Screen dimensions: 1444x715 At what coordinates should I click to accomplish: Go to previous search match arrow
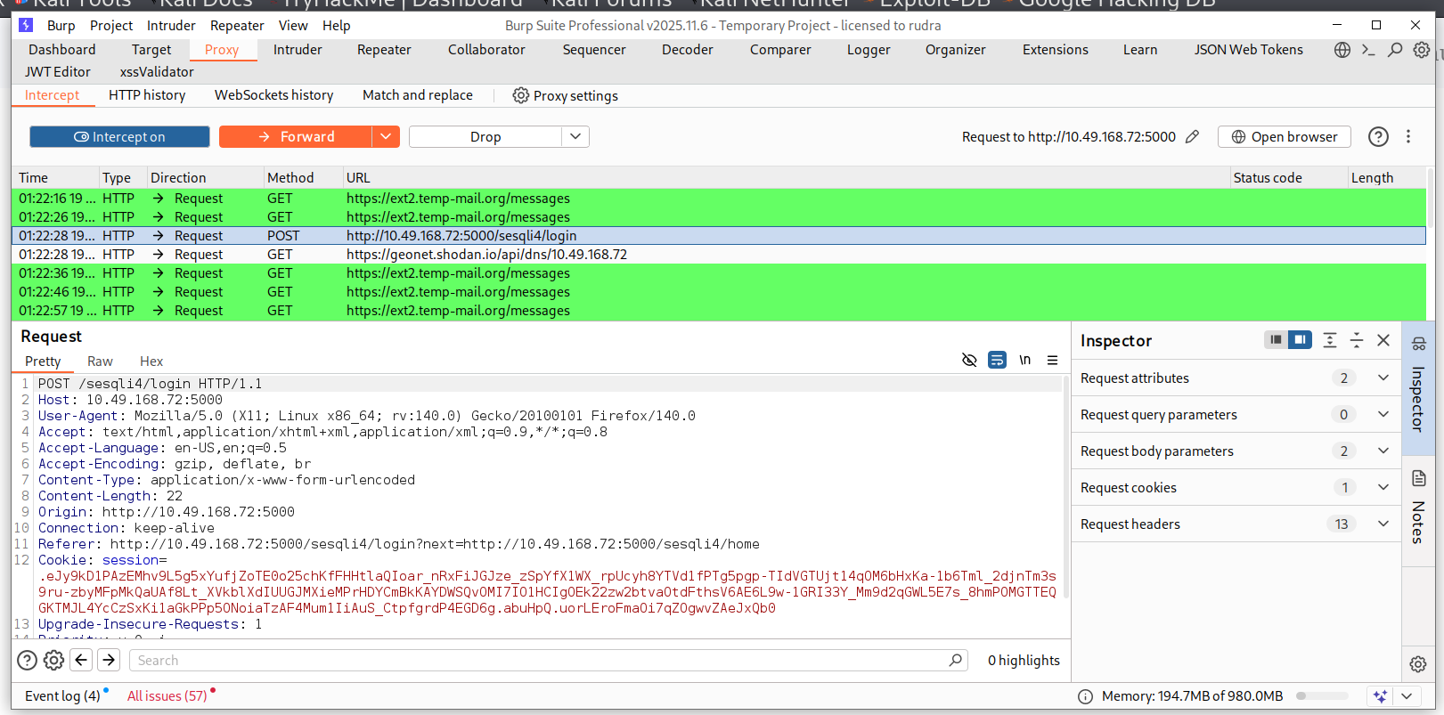[x=81, y=660]
